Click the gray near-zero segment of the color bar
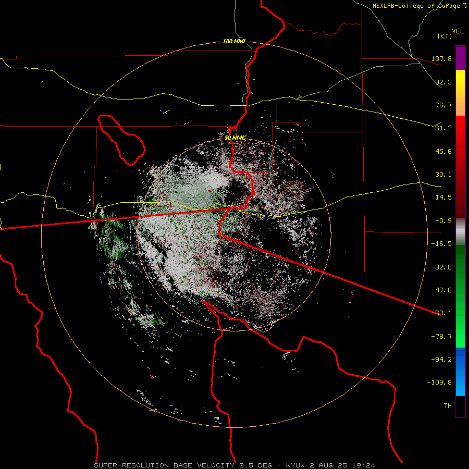 pos(460,232)
